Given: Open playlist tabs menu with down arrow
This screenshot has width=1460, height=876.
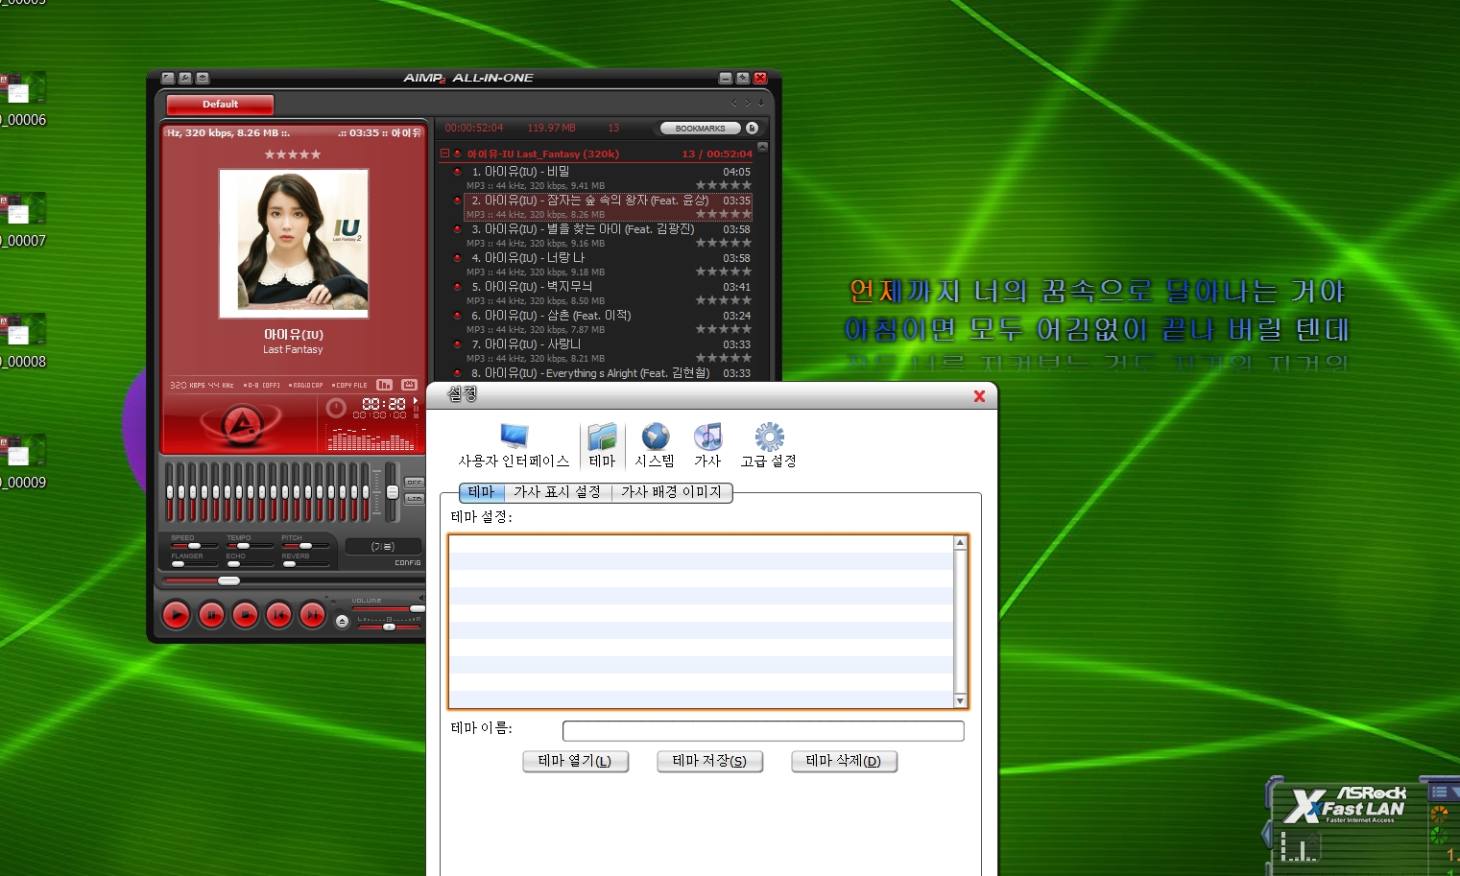Looking at the screenshot, I should click(761, 103).
